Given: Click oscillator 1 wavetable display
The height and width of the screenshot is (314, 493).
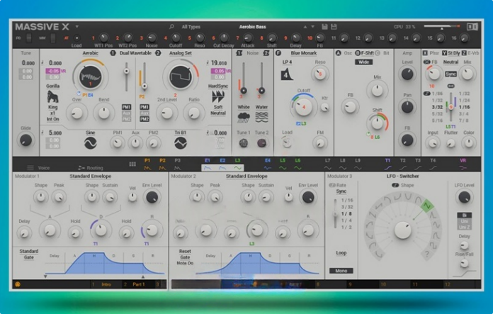Looking at the screenshot, I should tap(90, 77).
